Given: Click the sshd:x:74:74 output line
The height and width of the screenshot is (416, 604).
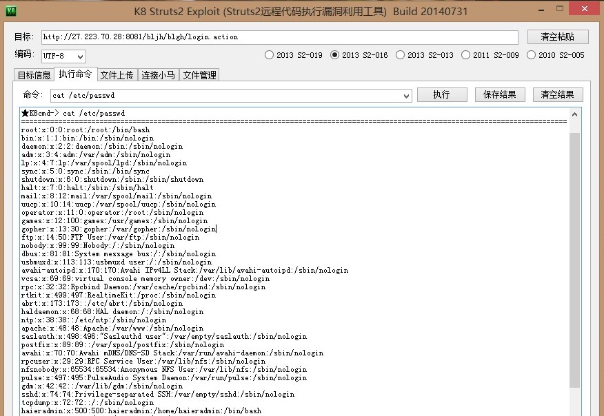Looking at the screenshot, I should tap(158, 394).
